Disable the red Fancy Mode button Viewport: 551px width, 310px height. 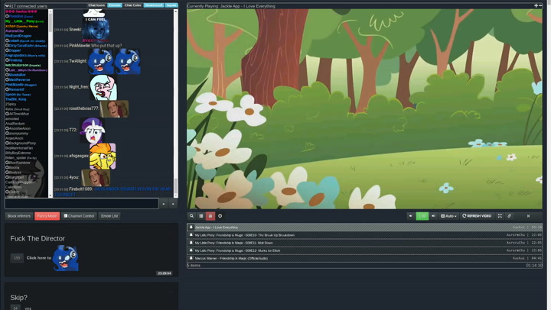point(47,216)
